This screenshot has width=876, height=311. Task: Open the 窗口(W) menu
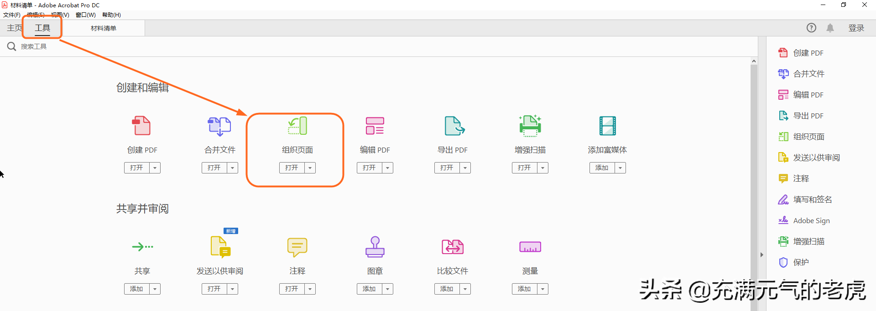86,15
